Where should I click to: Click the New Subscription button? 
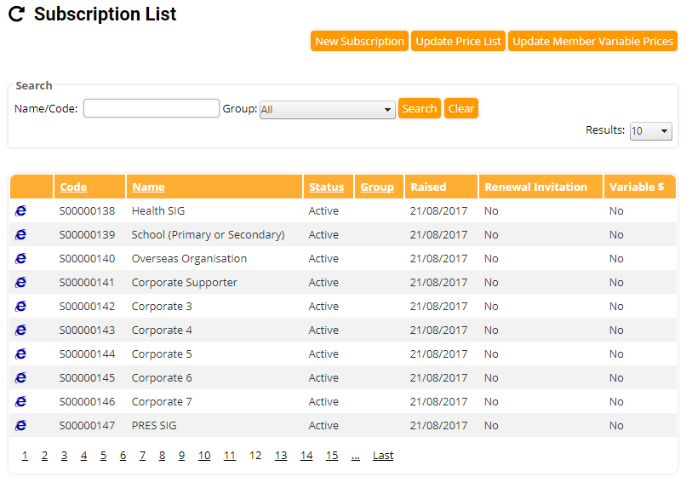pyautogui.click(x=359, y=41)
